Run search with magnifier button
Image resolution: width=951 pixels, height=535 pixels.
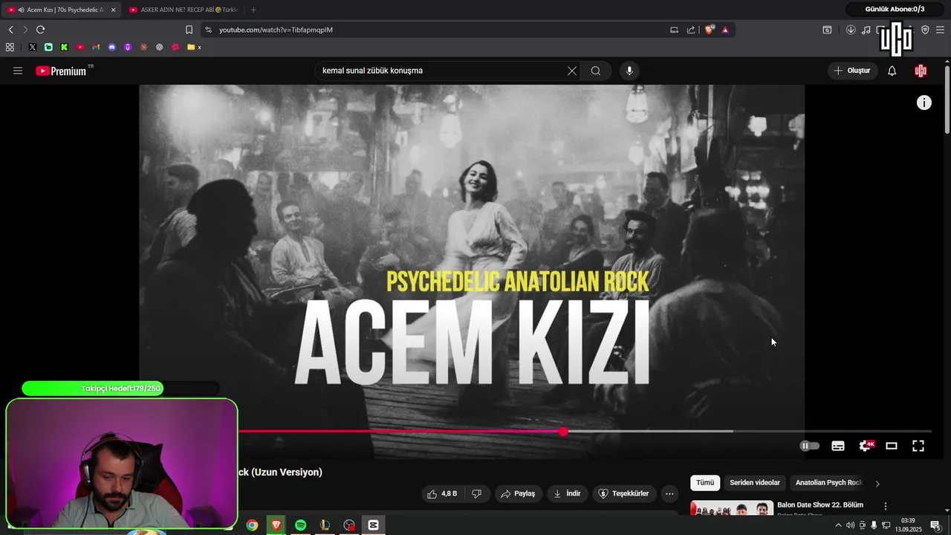coord(596,71)
